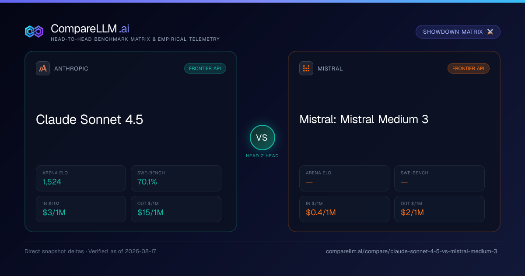Click the Mistral dotted logo icon
This screenshot has height=276, width=525.
click(x=306, y=68)
